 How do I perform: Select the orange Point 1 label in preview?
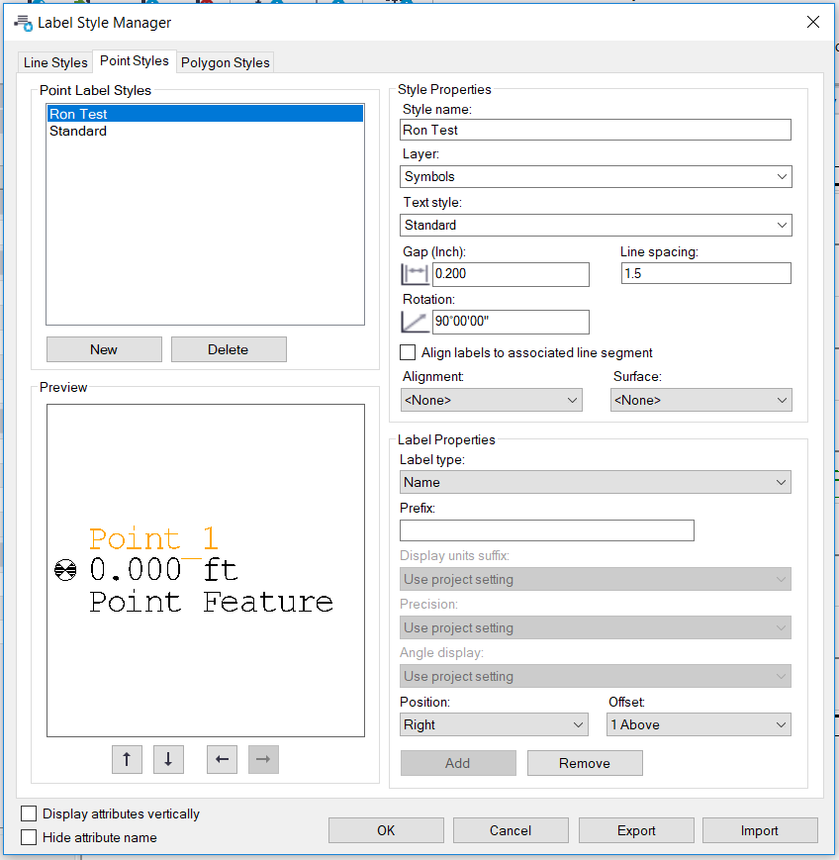(x=154, y=538)
